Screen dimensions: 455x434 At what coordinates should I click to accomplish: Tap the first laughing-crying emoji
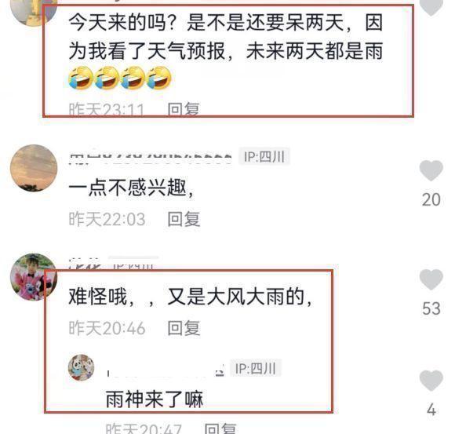coord(80,78)
